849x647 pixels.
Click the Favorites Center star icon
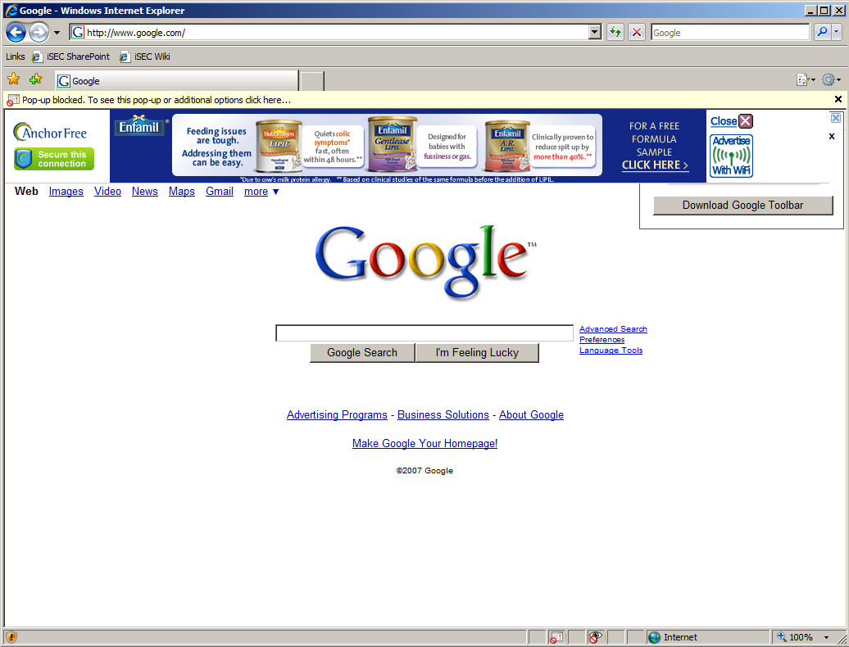[14, 79]
